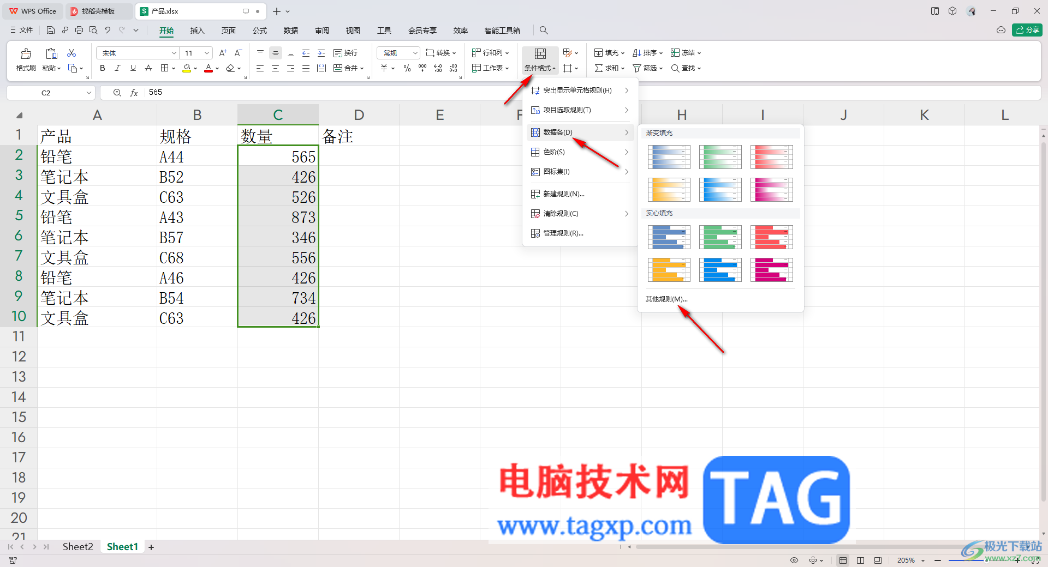Decrease font size with A- icon

click(238, 53)
